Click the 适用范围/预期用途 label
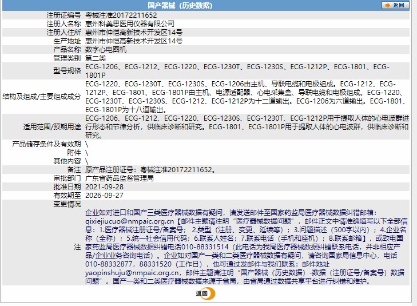Viewport: 417px width, 306px height. tap(52, 126)
